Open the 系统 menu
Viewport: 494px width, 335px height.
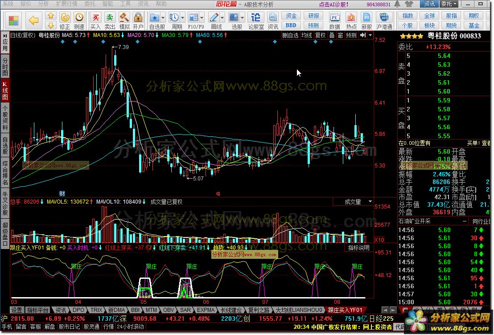[x=8, y=4]
